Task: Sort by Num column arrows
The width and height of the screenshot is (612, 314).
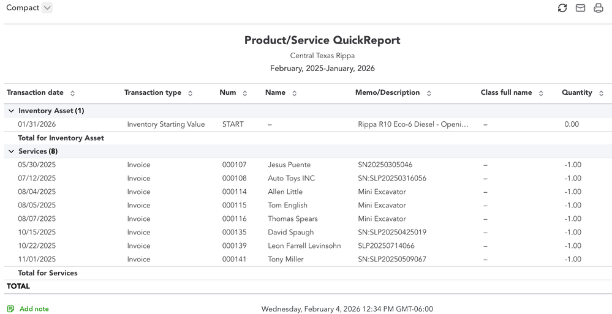Action: 245,93
